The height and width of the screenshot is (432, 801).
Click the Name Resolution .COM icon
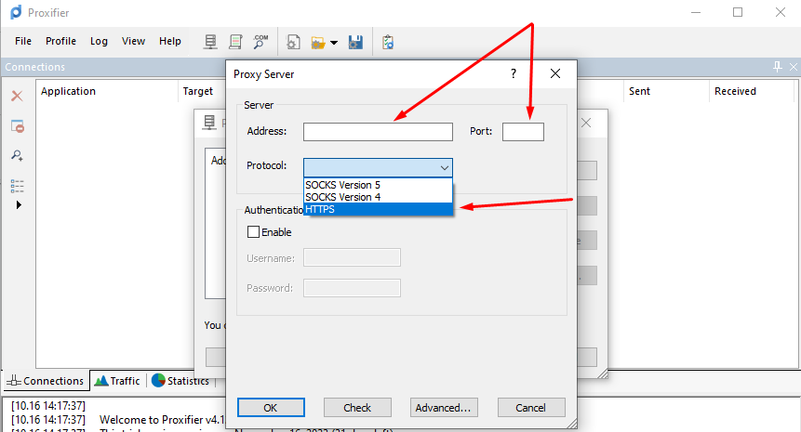(x=261, y=42)
